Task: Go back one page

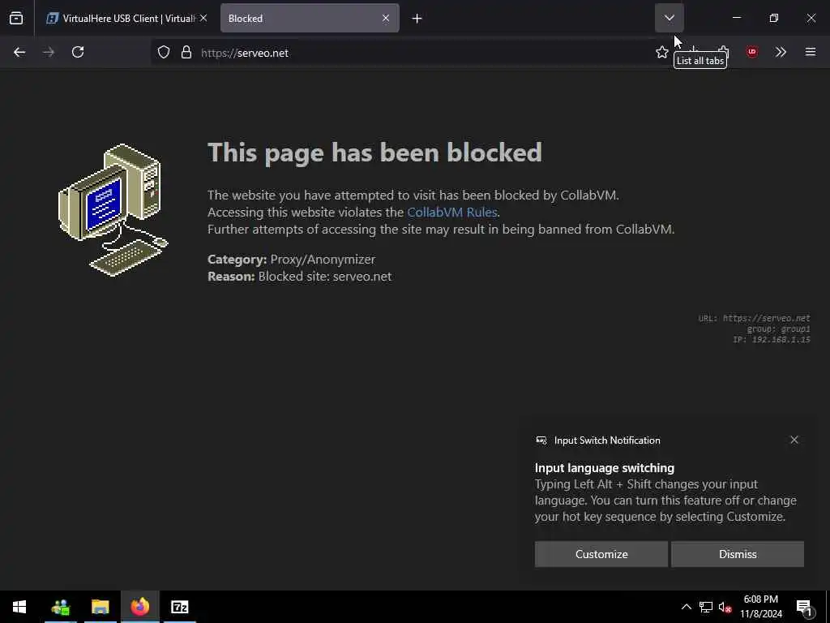Action: point(19,52)
